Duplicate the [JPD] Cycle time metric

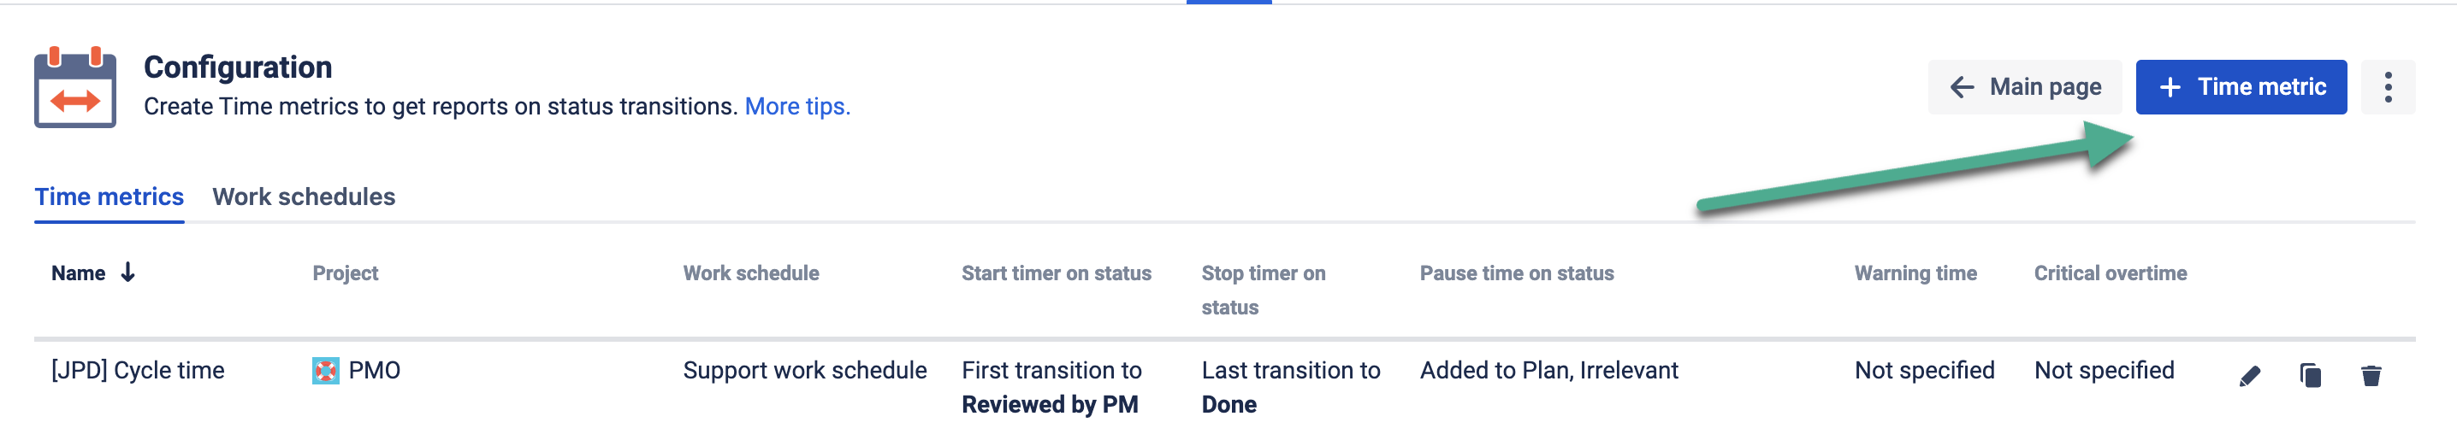[2309, 376]
